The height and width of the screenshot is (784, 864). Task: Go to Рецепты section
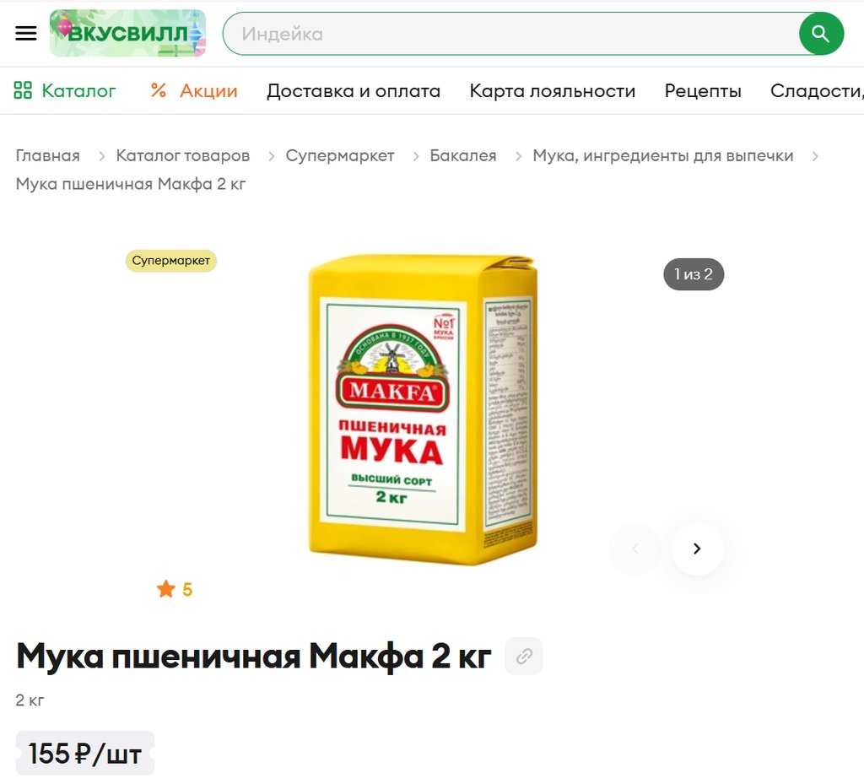pyautogui.click(x=703, y=90)
